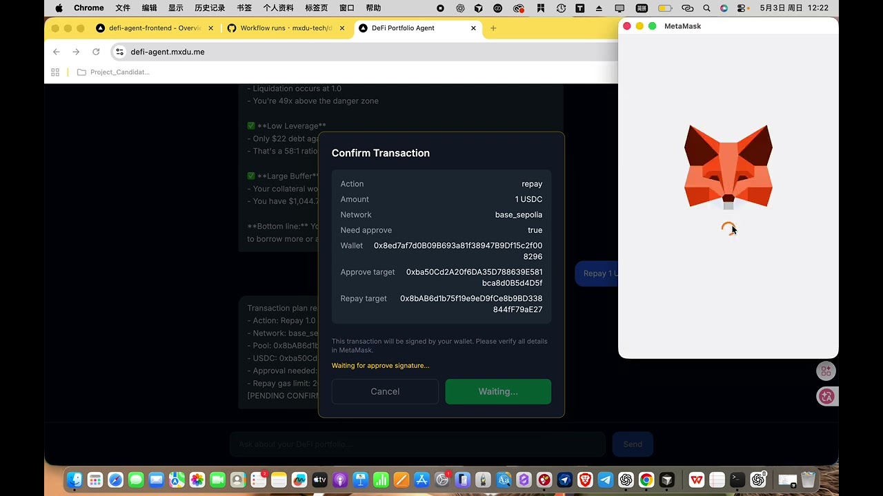Open Messages from the Dock
Screen dimensions: 883x496
coord(136,480)
